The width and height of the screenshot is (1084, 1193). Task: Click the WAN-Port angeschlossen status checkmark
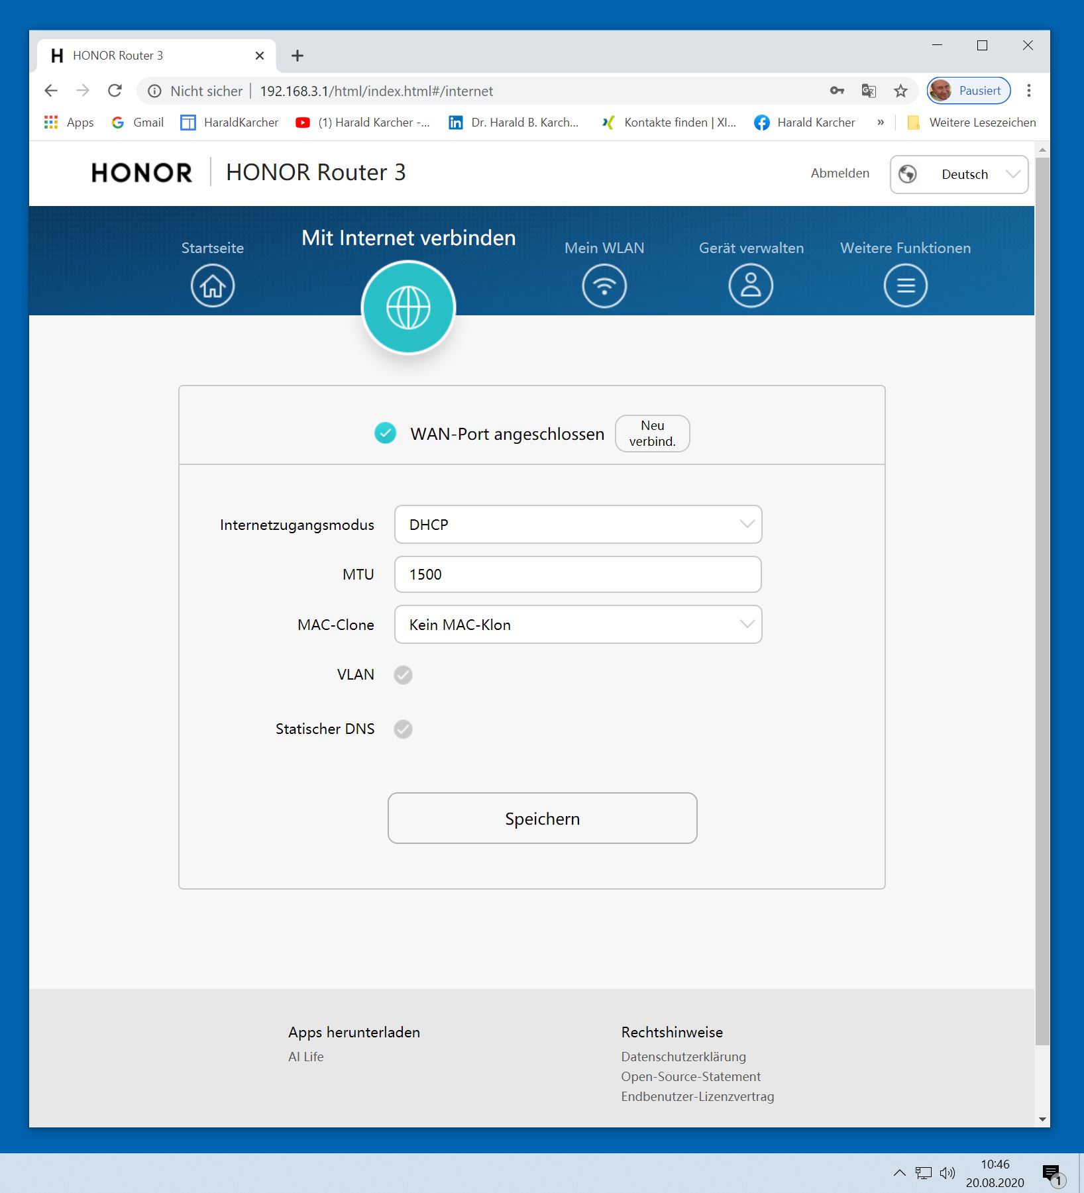385,433
